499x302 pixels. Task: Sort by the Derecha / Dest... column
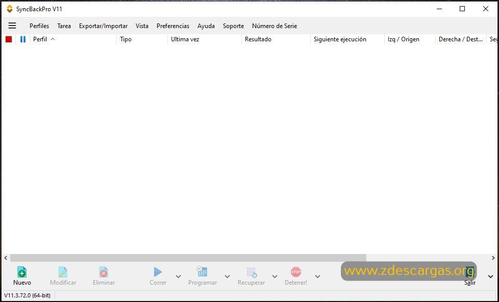point(461,39)
